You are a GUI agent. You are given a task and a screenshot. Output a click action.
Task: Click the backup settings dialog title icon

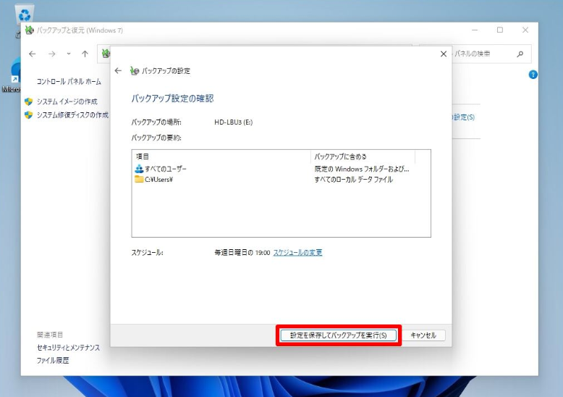point(135,71)
